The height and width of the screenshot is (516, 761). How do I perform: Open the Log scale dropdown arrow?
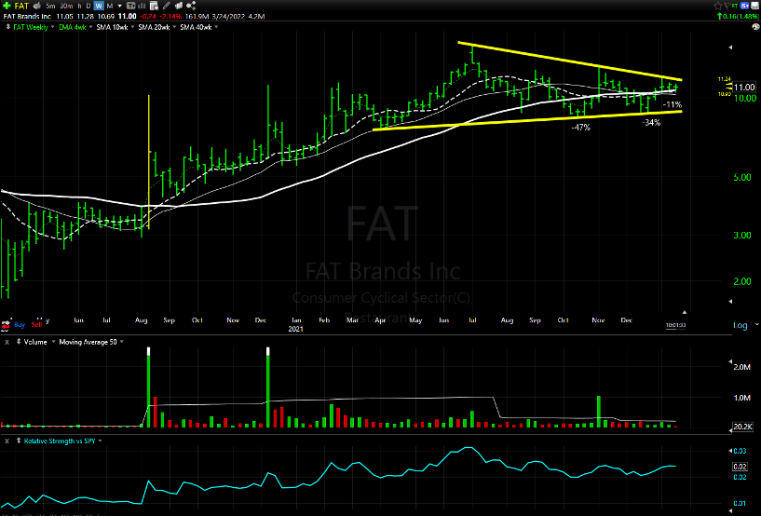click(756, 324)
